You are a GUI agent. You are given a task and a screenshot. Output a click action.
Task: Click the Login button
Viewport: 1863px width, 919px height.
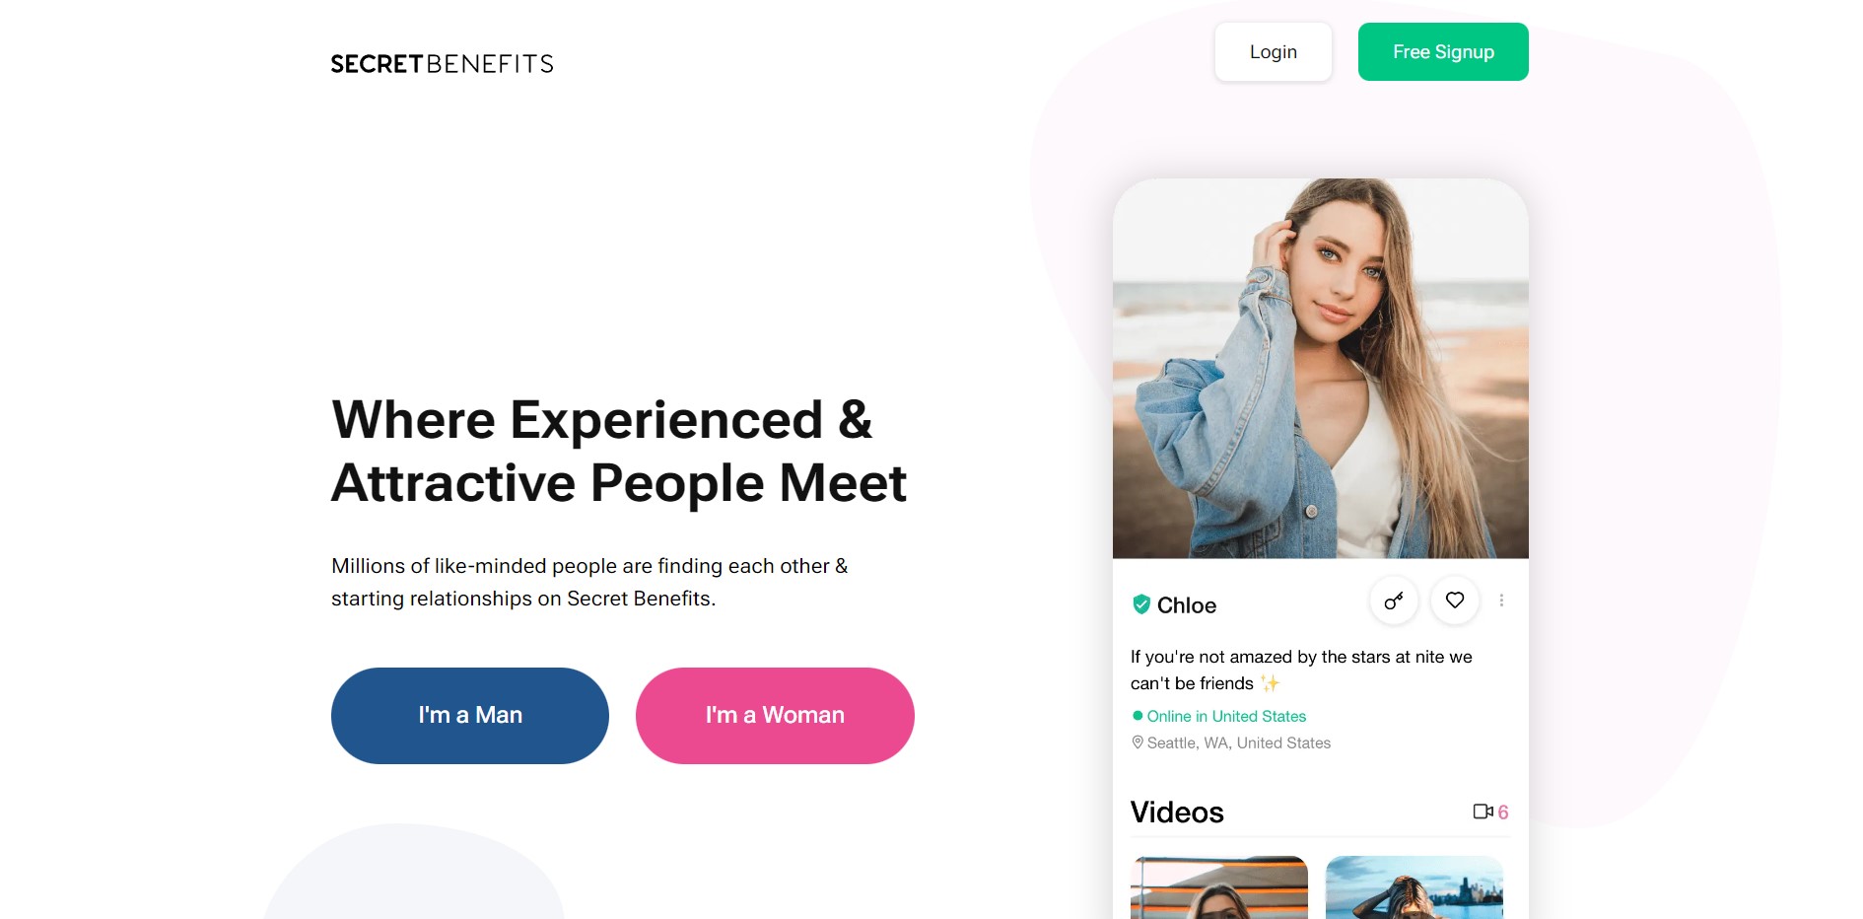[x=1273, y=52]
